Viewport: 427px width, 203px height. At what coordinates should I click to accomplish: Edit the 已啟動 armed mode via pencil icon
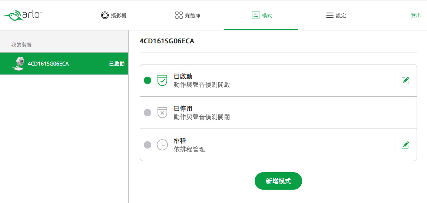(x=405, y=80)
